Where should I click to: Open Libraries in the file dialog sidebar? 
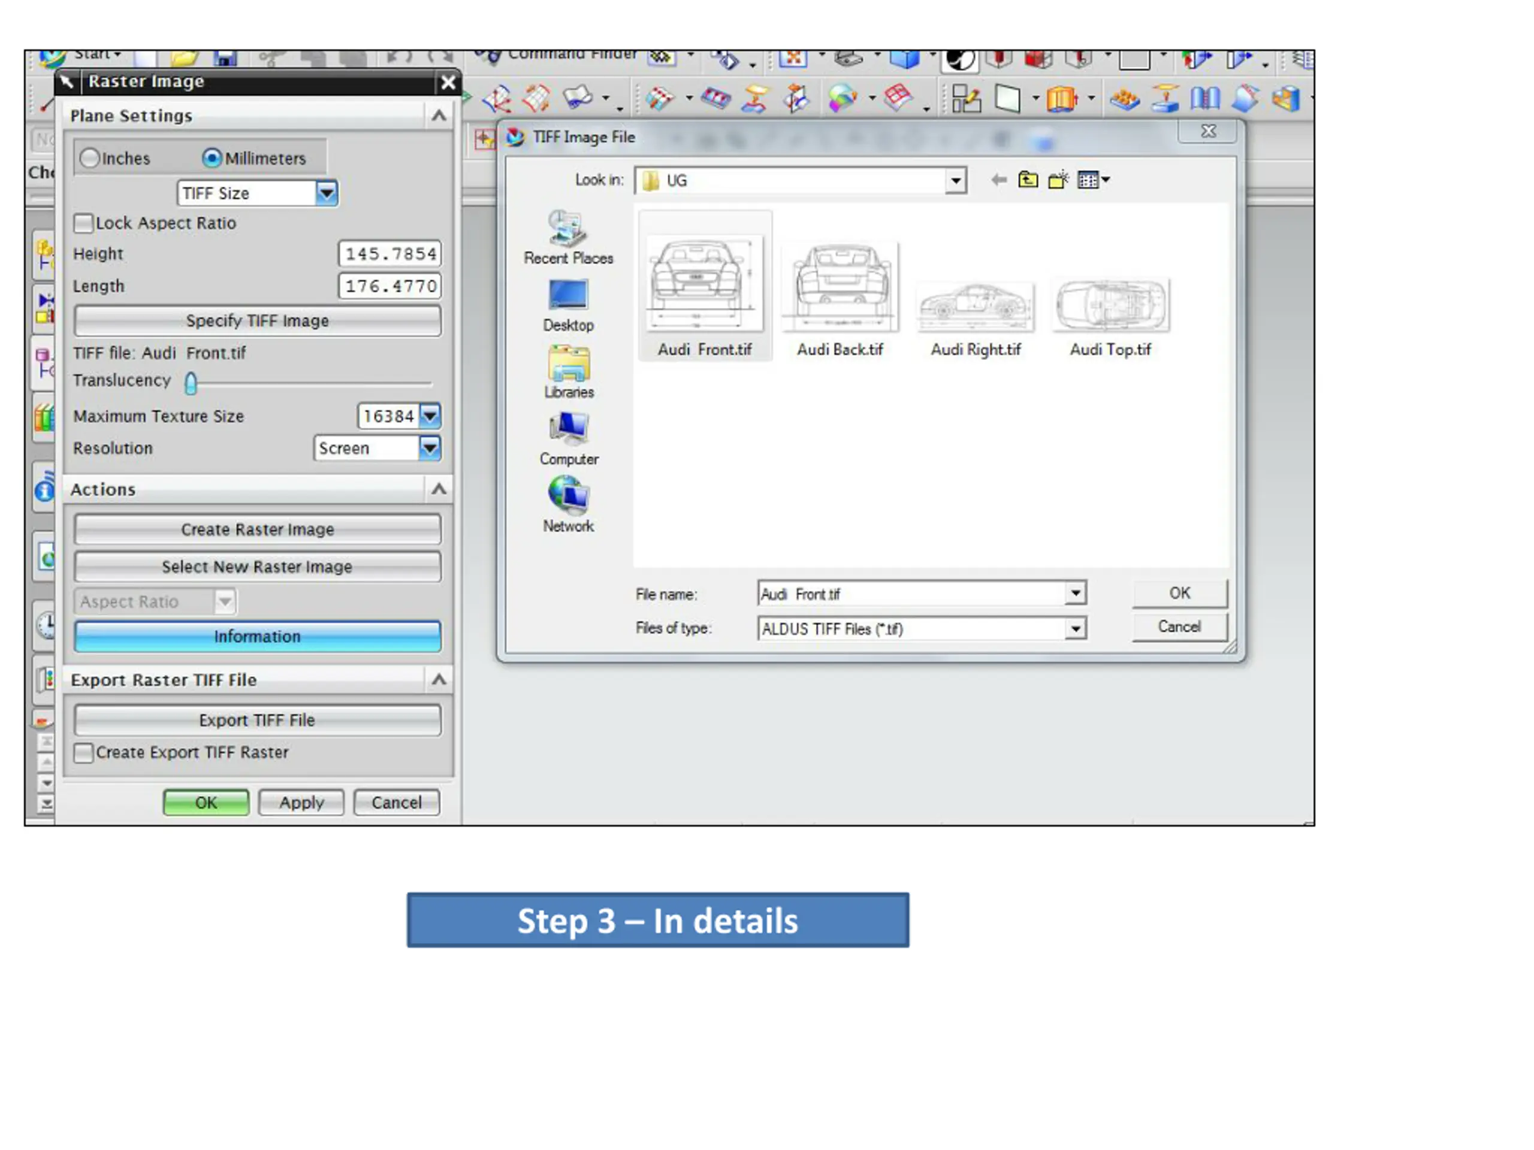pos(569,372)
